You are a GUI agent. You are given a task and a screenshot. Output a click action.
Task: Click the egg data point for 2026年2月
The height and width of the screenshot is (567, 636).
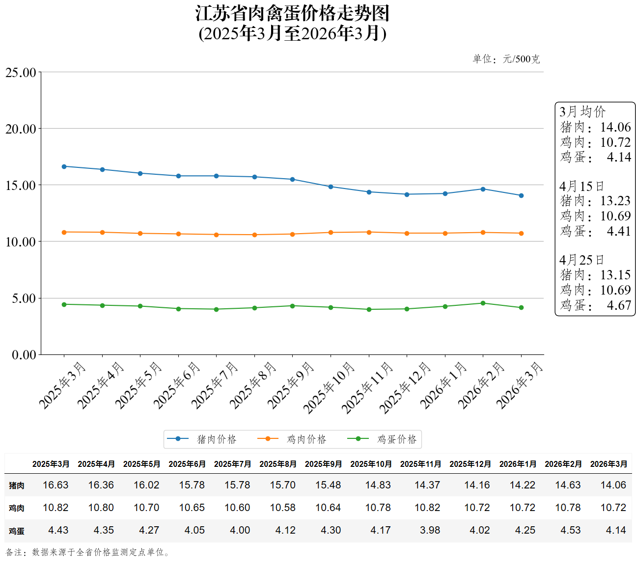[x=483, y=303]
